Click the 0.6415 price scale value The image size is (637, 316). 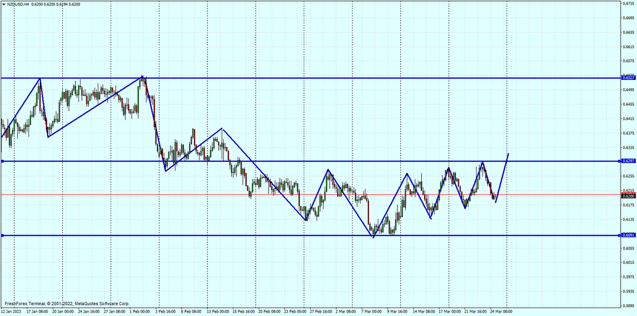(x=629, y=119)
